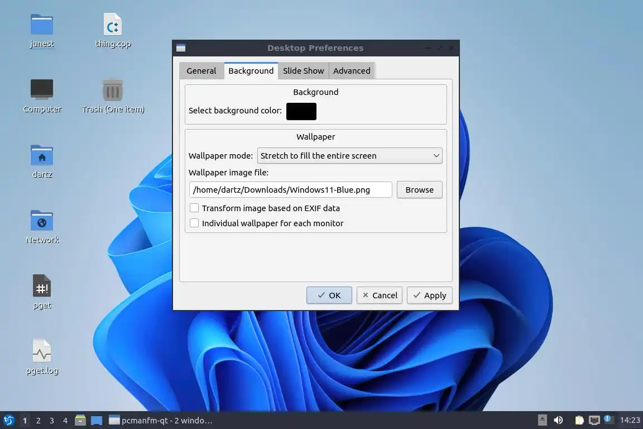This screenshot has height=429, width=643.
Task: Click the Desktop Preferences window title icon
Action: 181,48
